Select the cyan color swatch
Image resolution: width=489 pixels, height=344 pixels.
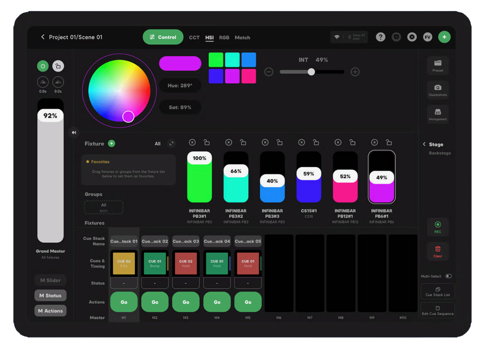point(232,60)
